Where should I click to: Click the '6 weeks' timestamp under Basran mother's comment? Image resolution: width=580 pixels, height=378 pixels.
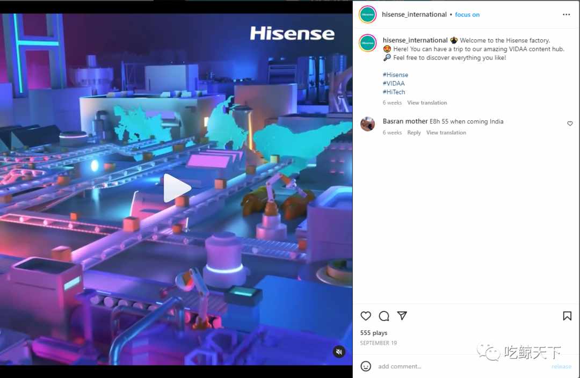click(392, 133)
